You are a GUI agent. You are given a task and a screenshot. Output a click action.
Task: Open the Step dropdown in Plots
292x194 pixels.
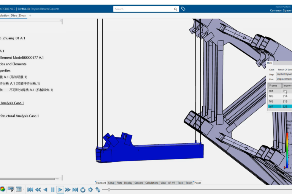coord(284,74)
